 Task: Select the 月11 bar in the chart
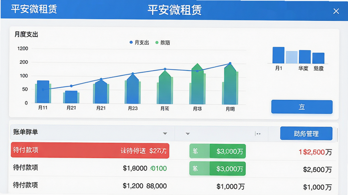click(x=43, y=92)
